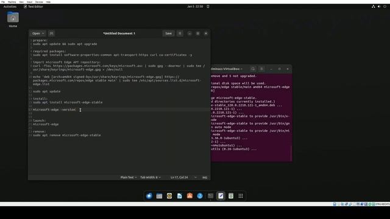Open the Home folder on the desktop
Image resolution: width=390 pixels, height=219 pixels.
(13, 19)
